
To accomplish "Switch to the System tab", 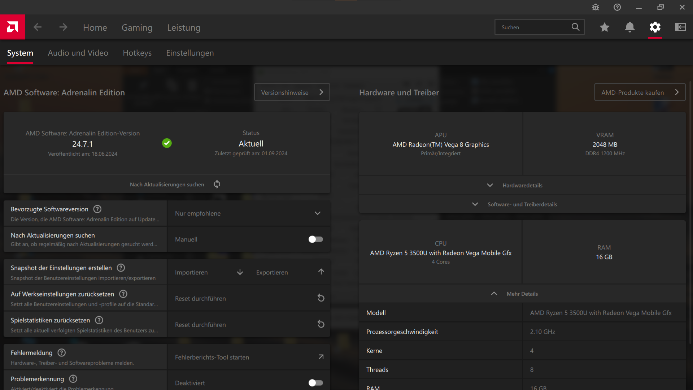I will (20, 53).
